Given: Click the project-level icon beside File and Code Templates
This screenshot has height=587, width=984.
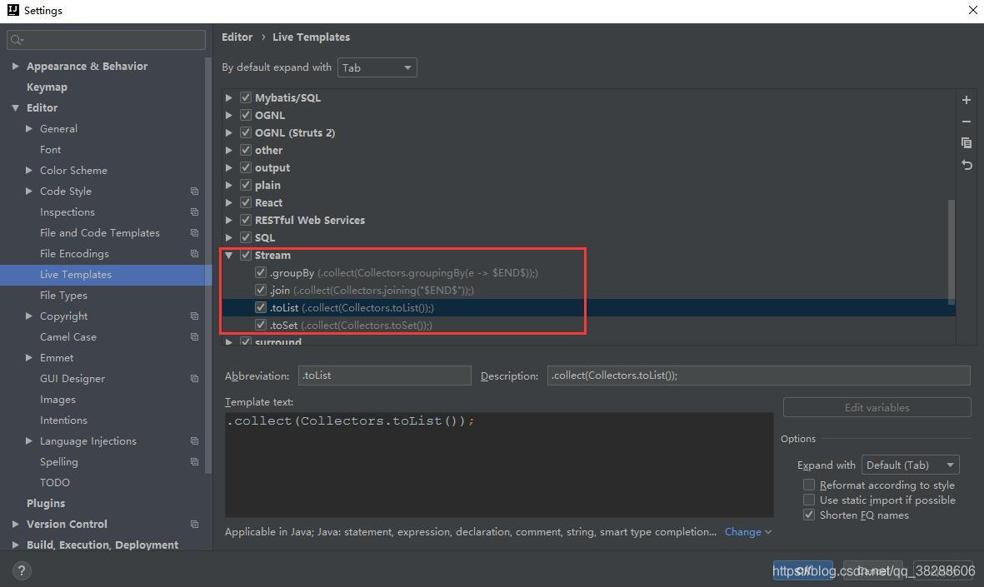Looking at the screenshot, I should pyautogui.click(x=194, y=232).
